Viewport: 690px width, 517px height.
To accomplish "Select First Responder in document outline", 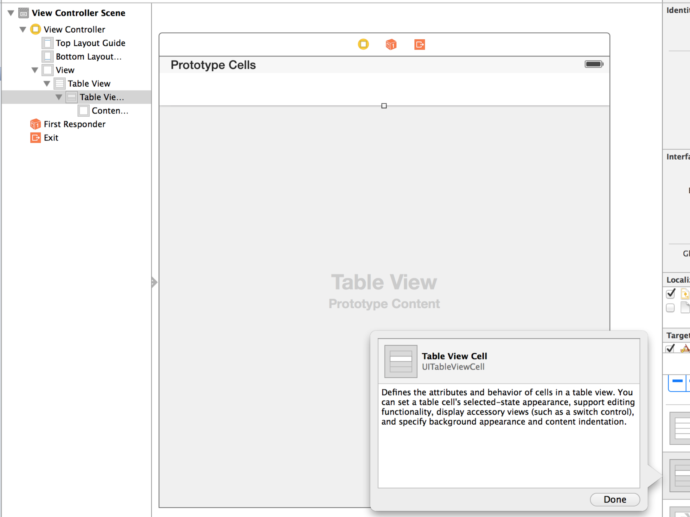I will [74, 124].
